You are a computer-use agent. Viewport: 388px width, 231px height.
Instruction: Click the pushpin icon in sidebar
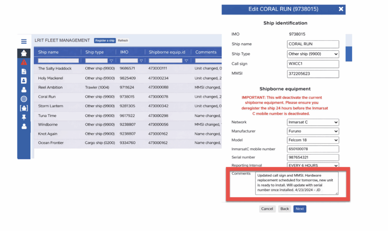pos(24,117)
